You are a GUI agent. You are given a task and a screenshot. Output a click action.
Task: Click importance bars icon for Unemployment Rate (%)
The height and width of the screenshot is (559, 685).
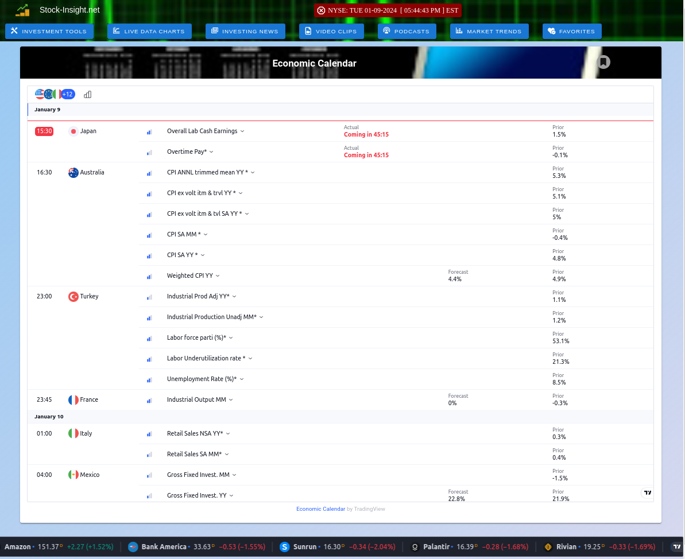coord(149,380)
